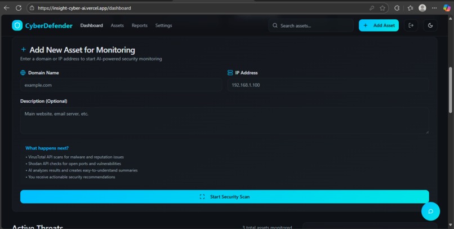Image resolution: width=454 pixels, height=229 pixels.
Task: Click the IP Address input field
Action: point(328,85)
